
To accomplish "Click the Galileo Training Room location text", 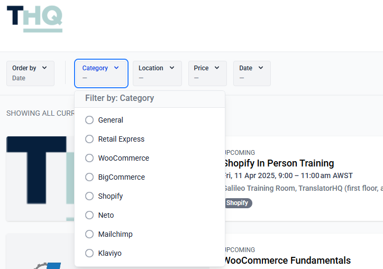I will click(x=304, y=188).
